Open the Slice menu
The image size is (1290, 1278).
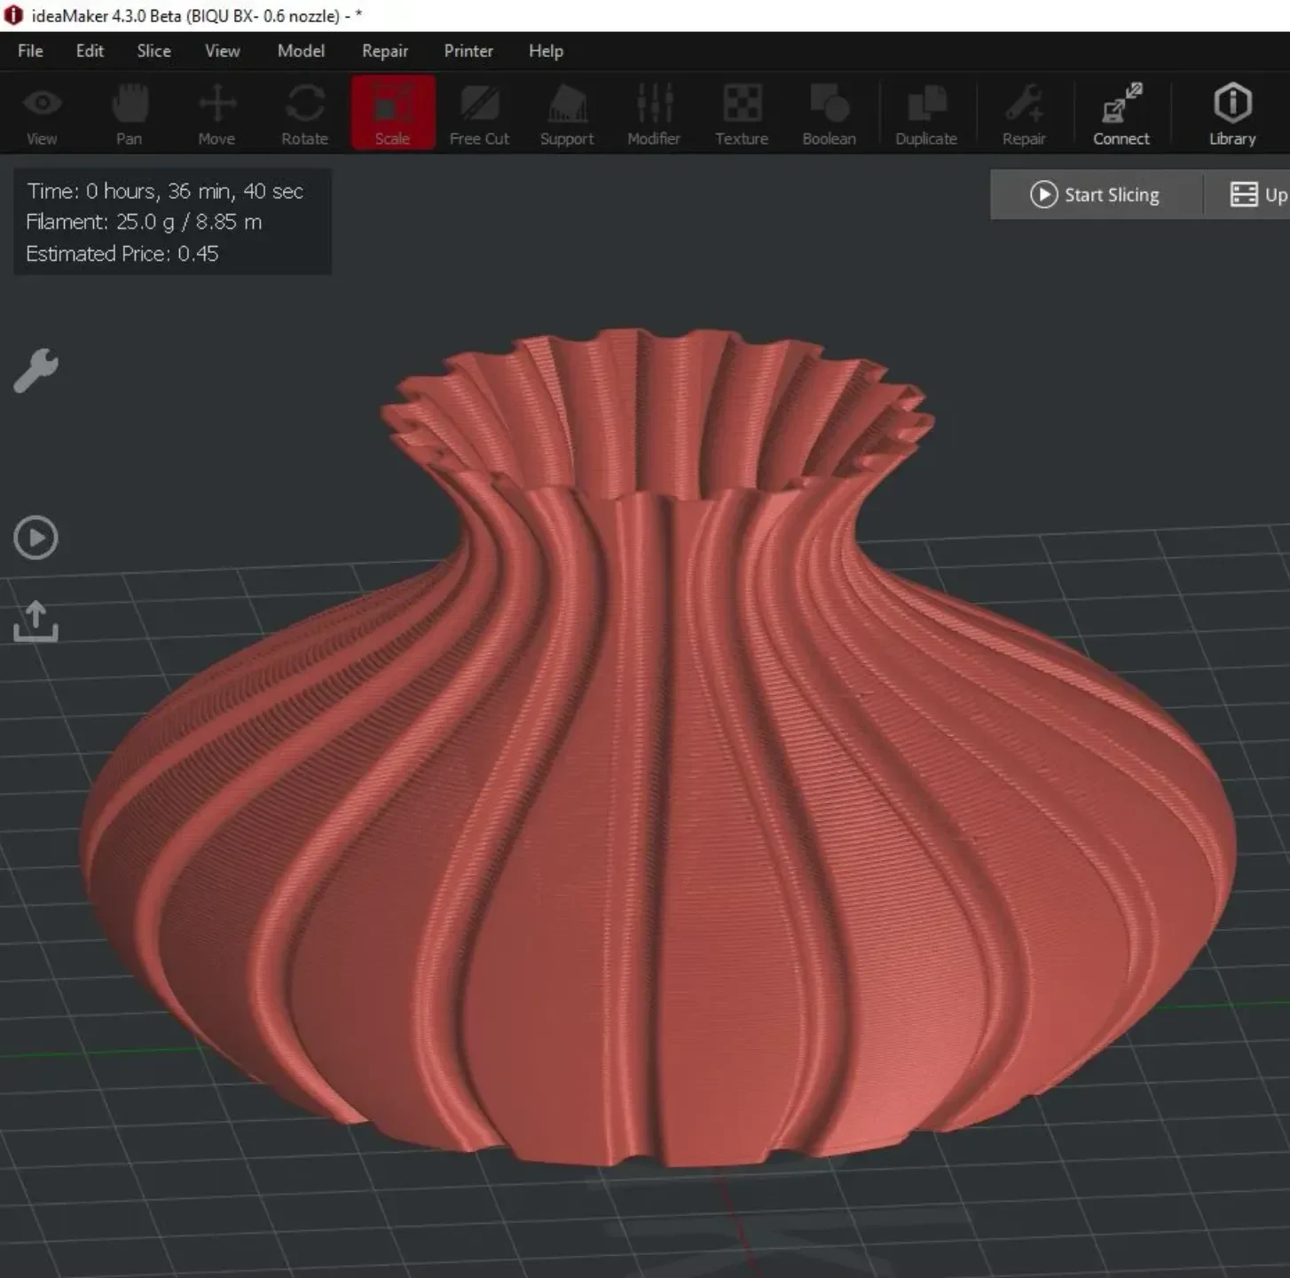point(153,51)
